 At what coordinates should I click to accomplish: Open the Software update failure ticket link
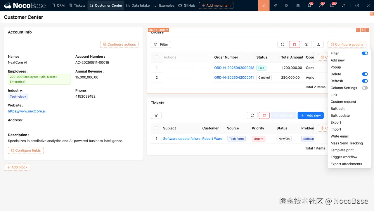click(182, 139)
